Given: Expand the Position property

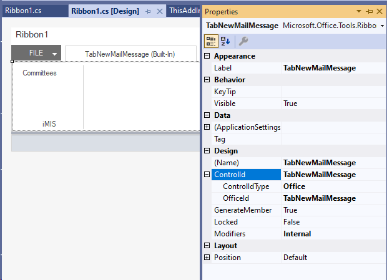Looking at the screenshot, I should point(207,258).
